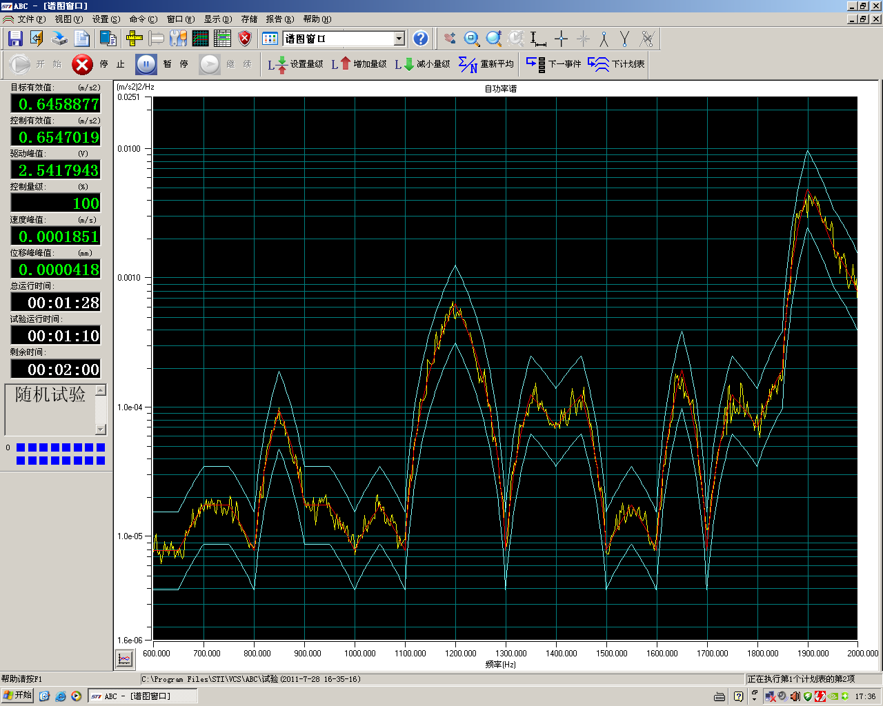Open the 设置(S) menu
Viewport: 883px width, 706px height.
pos(106,19)
